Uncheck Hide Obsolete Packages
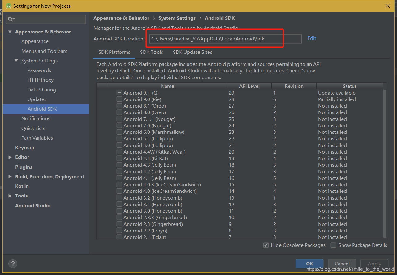 [266, 245]
